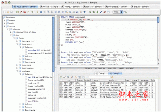Switch to the Query1 results tab
Image resolution: width=161 pixels, height=112 pixels.
(102, 73)
